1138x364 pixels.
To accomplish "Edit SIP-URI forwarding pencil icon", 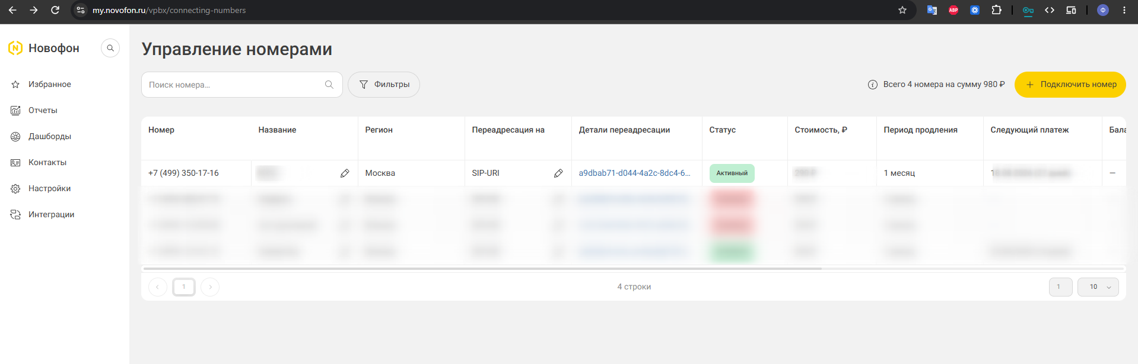I will (558, 173).
